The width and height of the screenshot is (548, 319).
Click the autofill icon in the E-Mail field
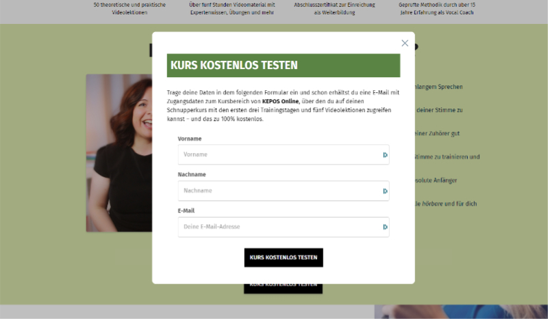pos(385,227)
